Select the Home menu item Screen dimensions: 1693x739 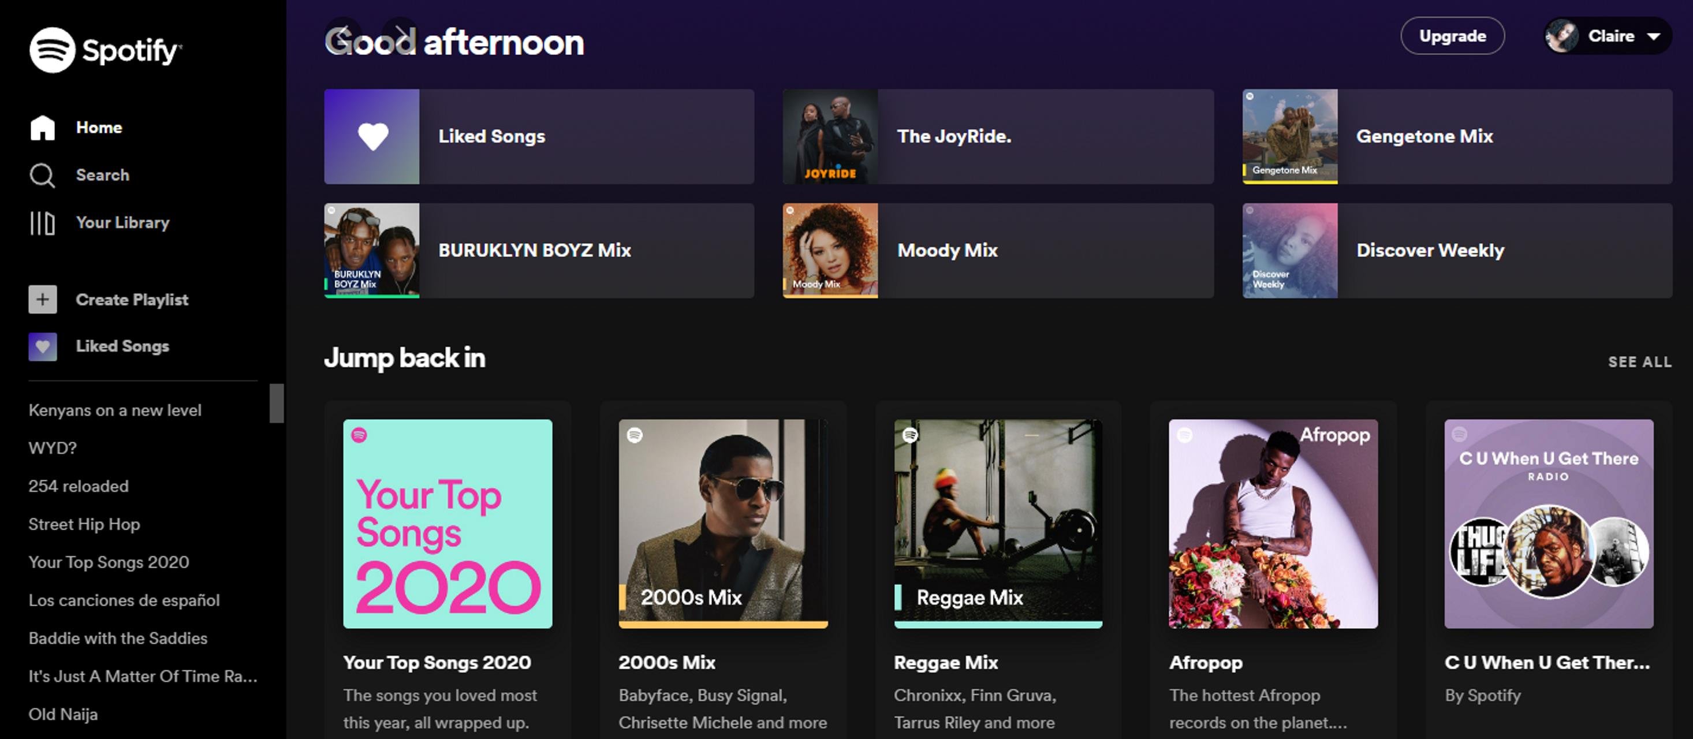[97, 127]
